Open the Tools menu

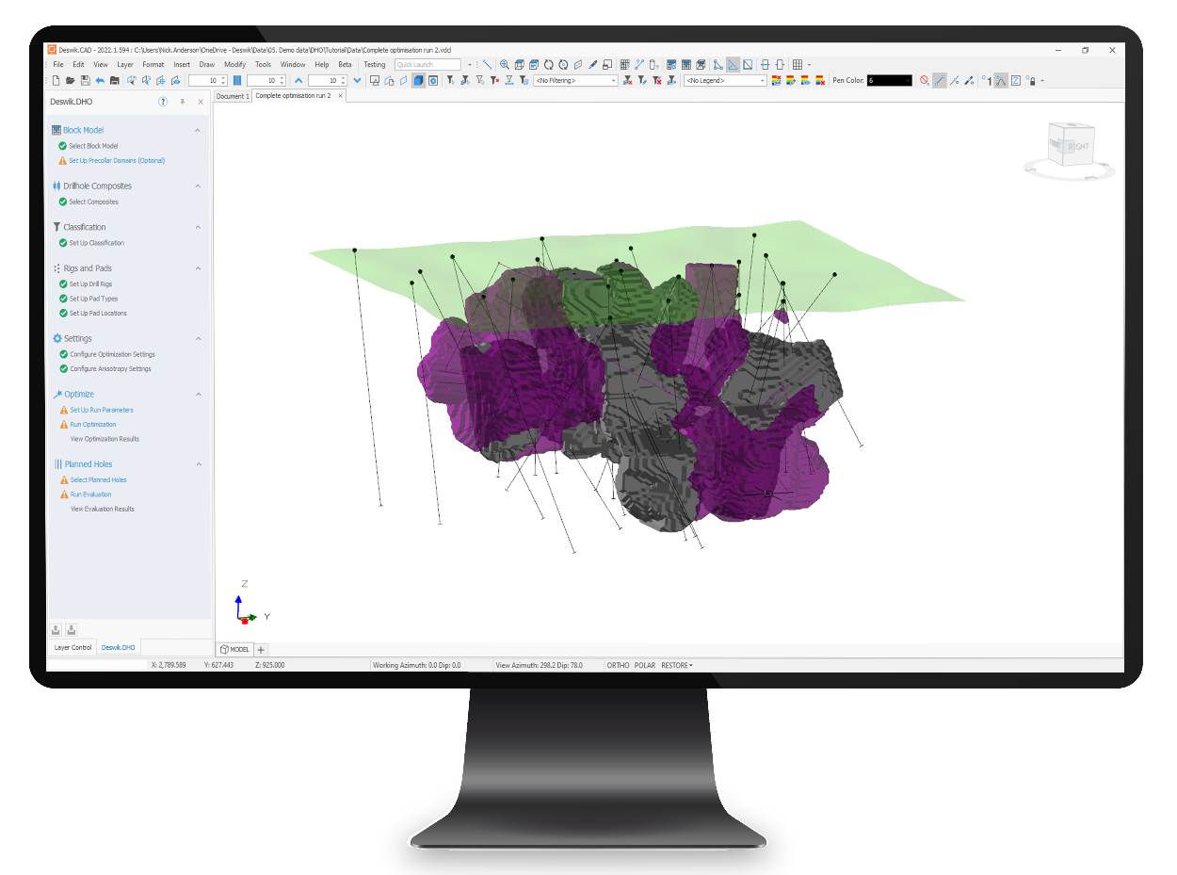point(263,65)
